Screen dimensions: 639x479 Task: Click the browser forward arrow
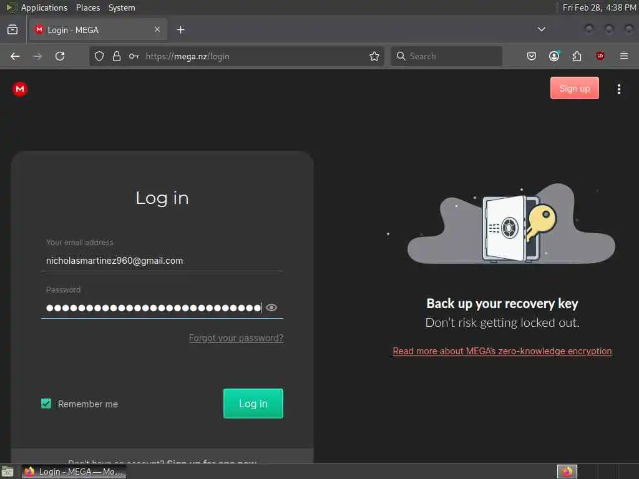[x=37, y=56]
